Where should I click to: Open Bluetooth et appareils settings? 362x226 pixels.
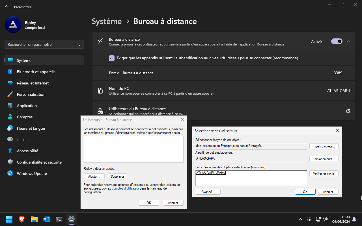44,72
